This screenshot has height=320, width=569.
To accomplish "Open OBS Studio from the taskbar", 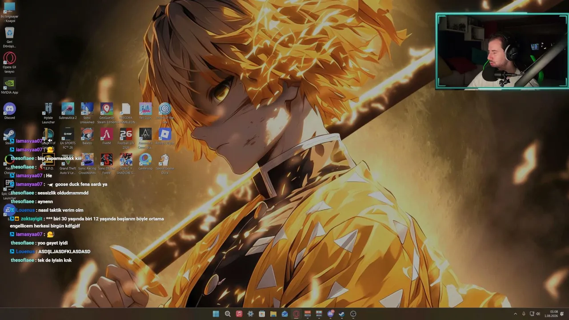I will pyautogui.click(x=353, y=314).
